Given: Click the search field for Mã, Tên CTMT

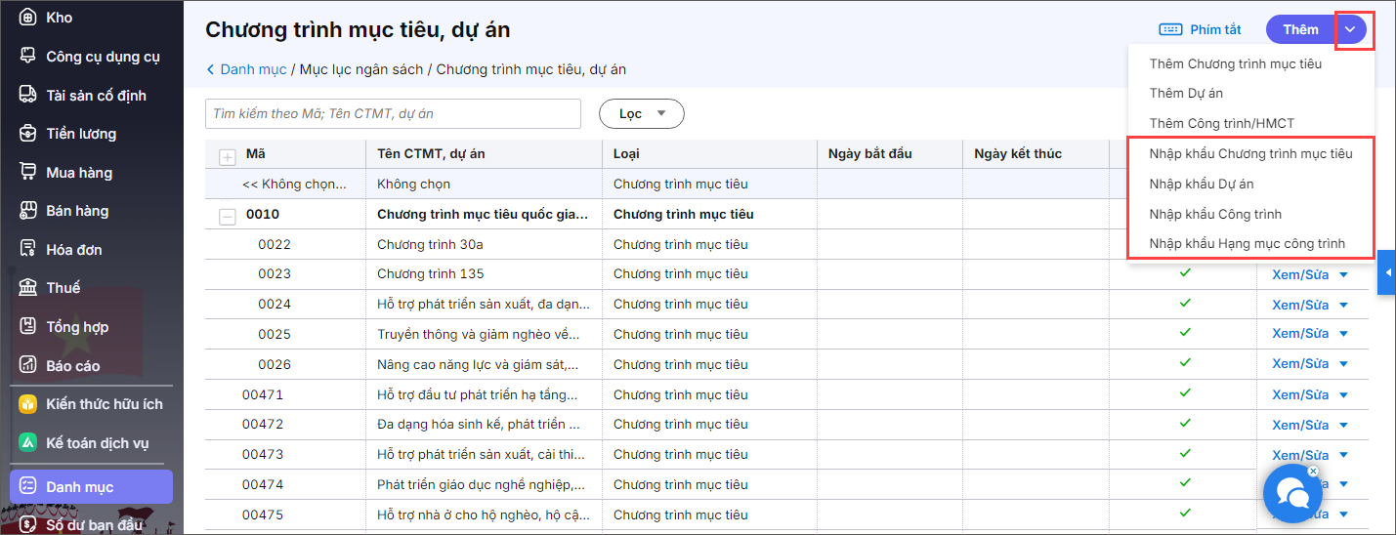Looking at the screenshot, I should tap(393, 114).
